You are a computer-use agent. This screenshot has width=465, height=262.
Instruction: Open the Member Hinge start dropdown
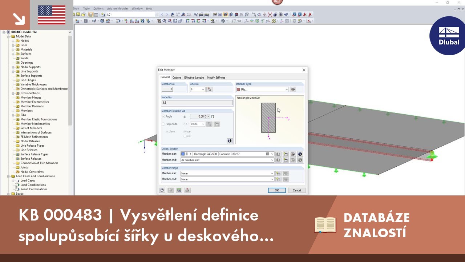click(272, 174)
